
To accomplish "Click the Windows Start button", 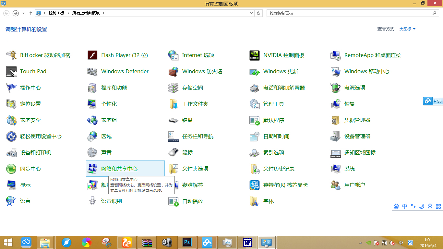I will click(8, 242).
